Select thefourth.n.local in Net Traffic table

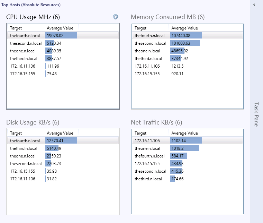click(149, 156)
